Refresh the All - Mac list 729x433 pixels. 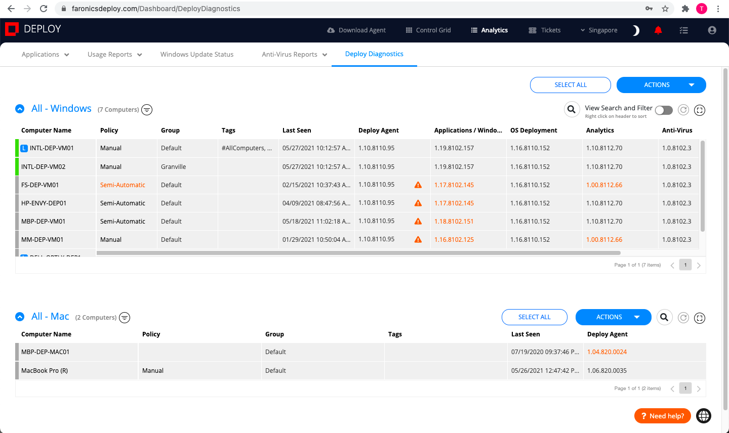(683, 318)
